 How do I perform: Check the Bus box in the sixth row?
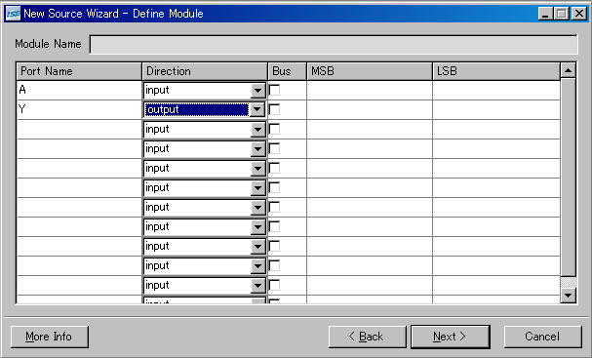coord(274,187)
